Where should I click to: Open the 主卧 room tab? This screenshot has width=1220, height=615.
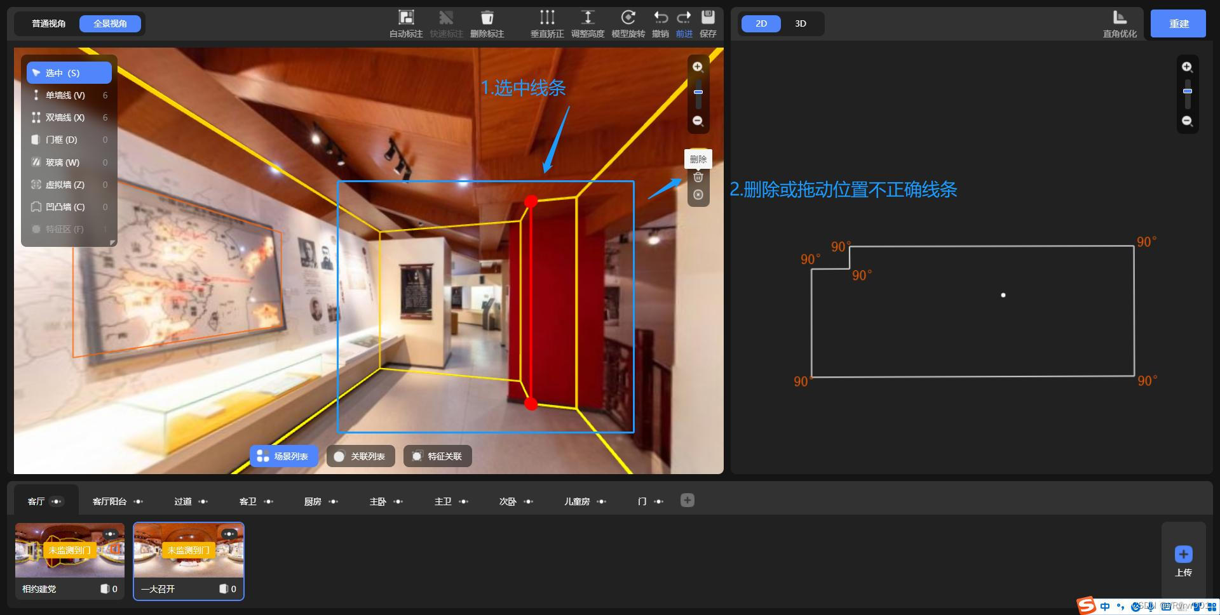click(378, 501)
